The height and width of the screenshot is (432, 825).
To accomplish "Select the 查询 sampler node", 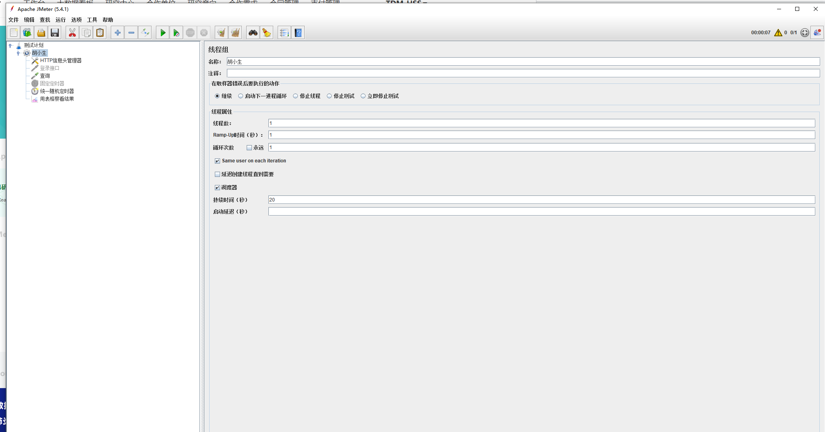I will (x=45, y=76).
